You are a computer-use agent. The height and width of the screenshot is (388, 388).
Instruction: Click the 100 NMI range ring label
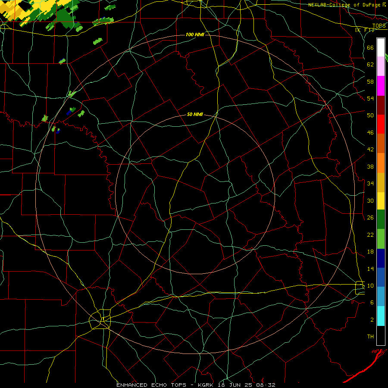point(195,34)
